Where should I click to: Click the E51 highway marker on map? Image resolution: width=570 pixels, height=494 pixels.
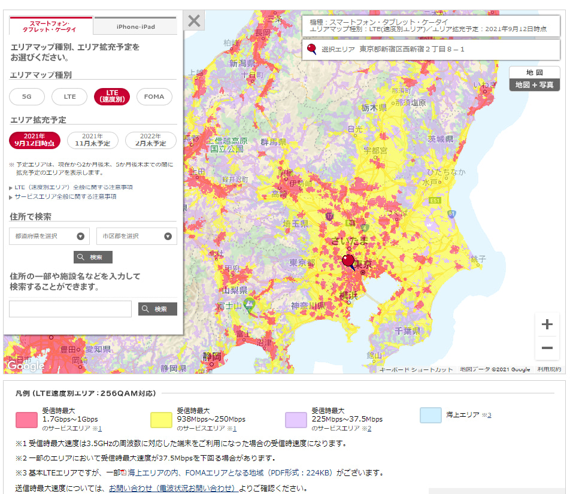pos(435,200)
